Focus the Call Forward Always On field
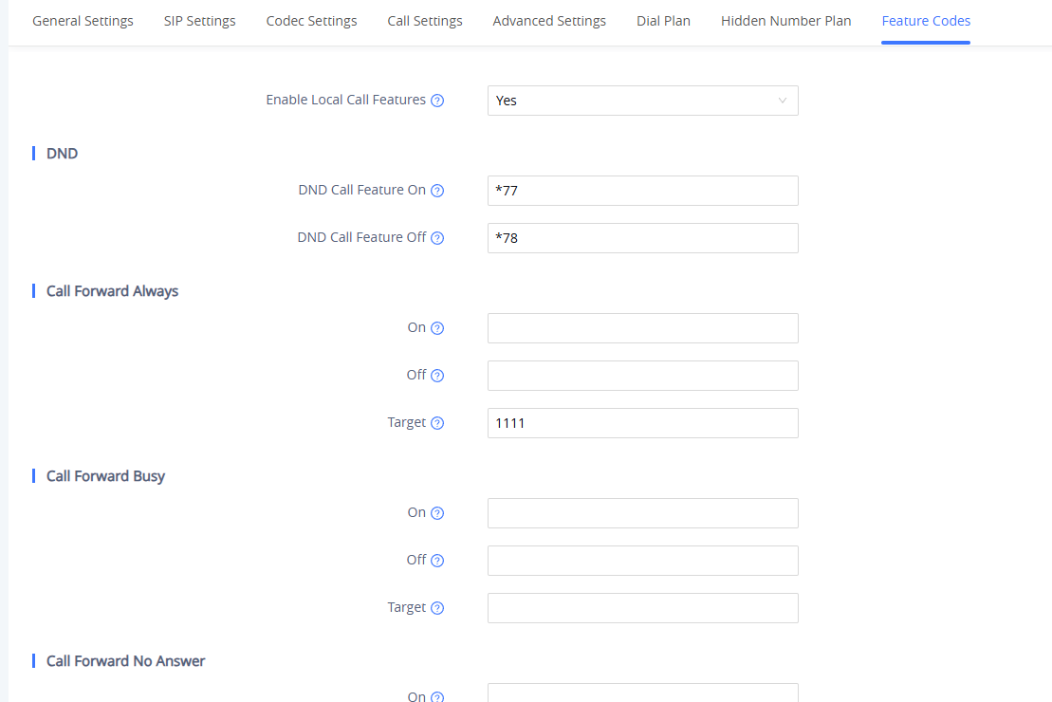 pyautogui.click(x=642, y=328)
